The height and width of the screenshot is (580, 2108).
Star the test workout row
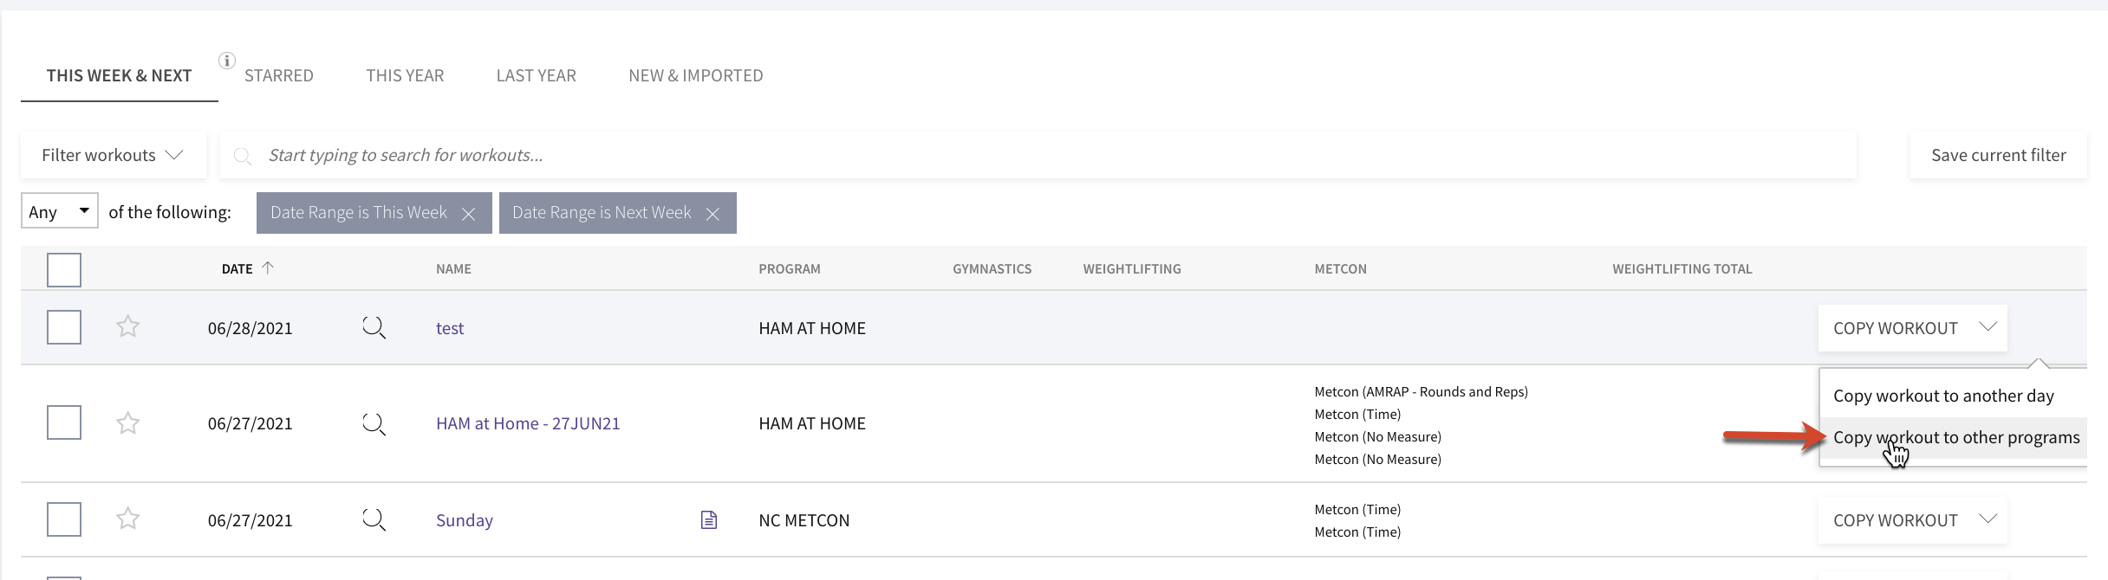(x=128, y=326)
